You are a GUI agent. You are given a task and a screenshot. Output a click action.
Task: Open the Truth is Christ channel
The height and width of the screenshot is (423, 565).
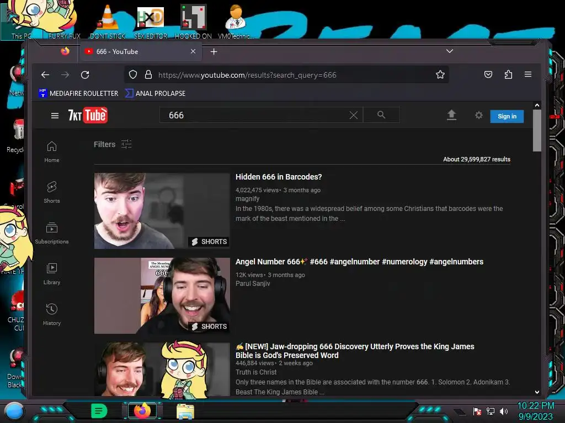[256, 372]
